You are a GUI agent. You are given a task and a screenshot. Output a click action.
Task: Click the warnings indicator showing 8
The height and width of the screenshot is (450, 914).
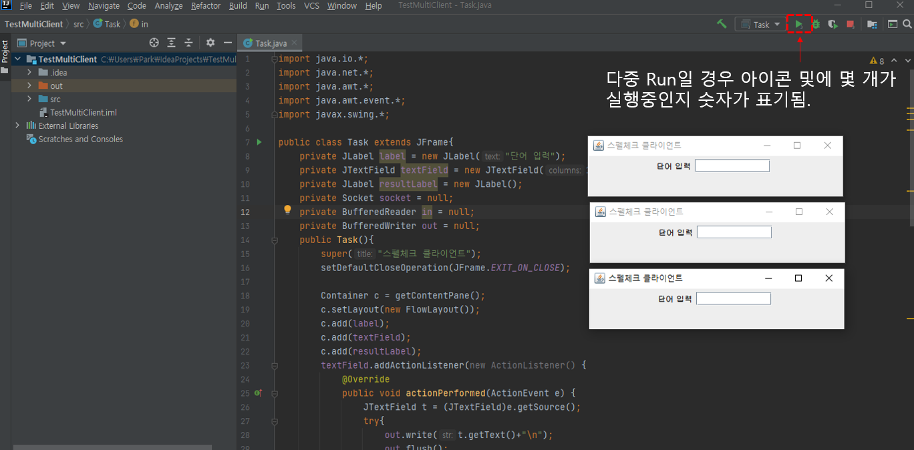click(x=877, y=61)
